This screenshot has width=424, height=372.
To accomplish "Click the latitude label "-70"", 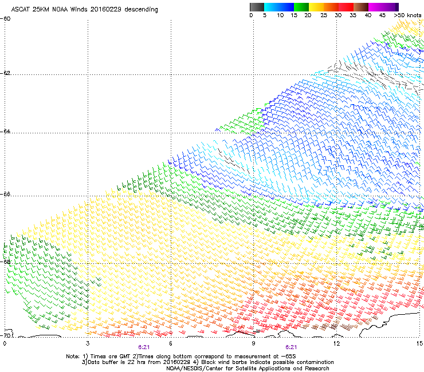I will pyautogui.click(x=6, y=335).
